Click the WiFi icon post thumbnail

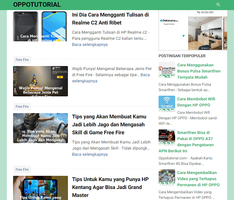167,104
